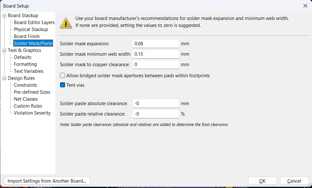
Task: Open the Formatting settings page
Action: [x=25, y=64]
